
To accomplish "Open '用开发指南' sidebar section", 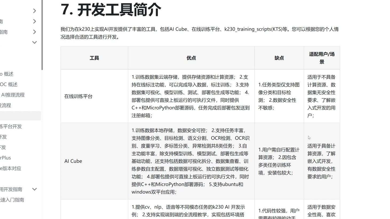I will click(x=11, y=189).
